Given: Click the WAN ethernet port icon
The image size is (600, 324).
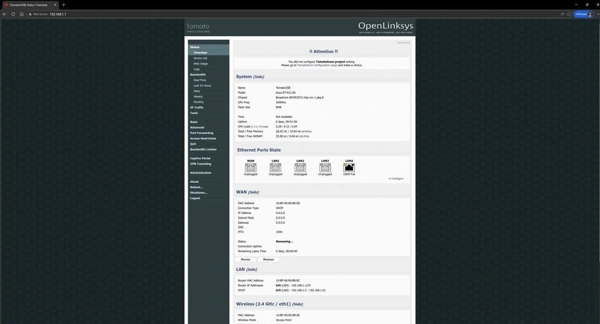Looking at the screenshot, I should pyautogui.click(x=251, y=167).
